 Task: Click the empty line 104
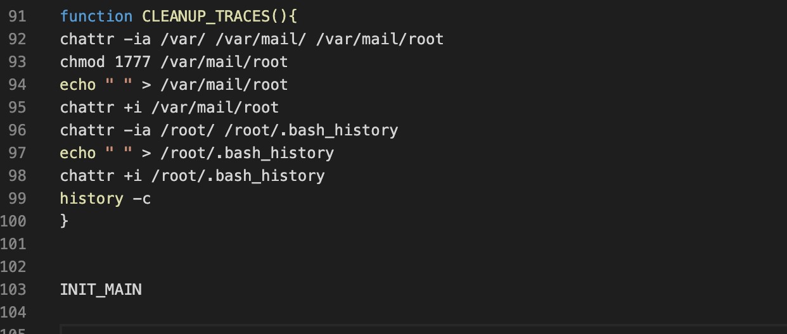point(253,312)
